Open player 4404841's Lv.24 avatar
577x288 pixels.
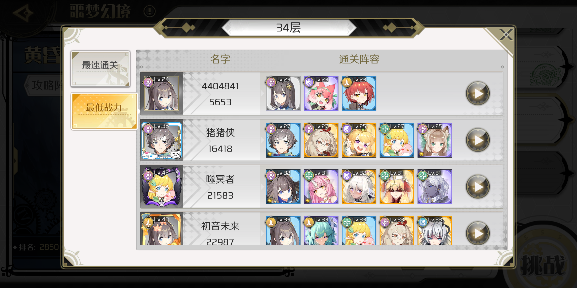(162, 93)
